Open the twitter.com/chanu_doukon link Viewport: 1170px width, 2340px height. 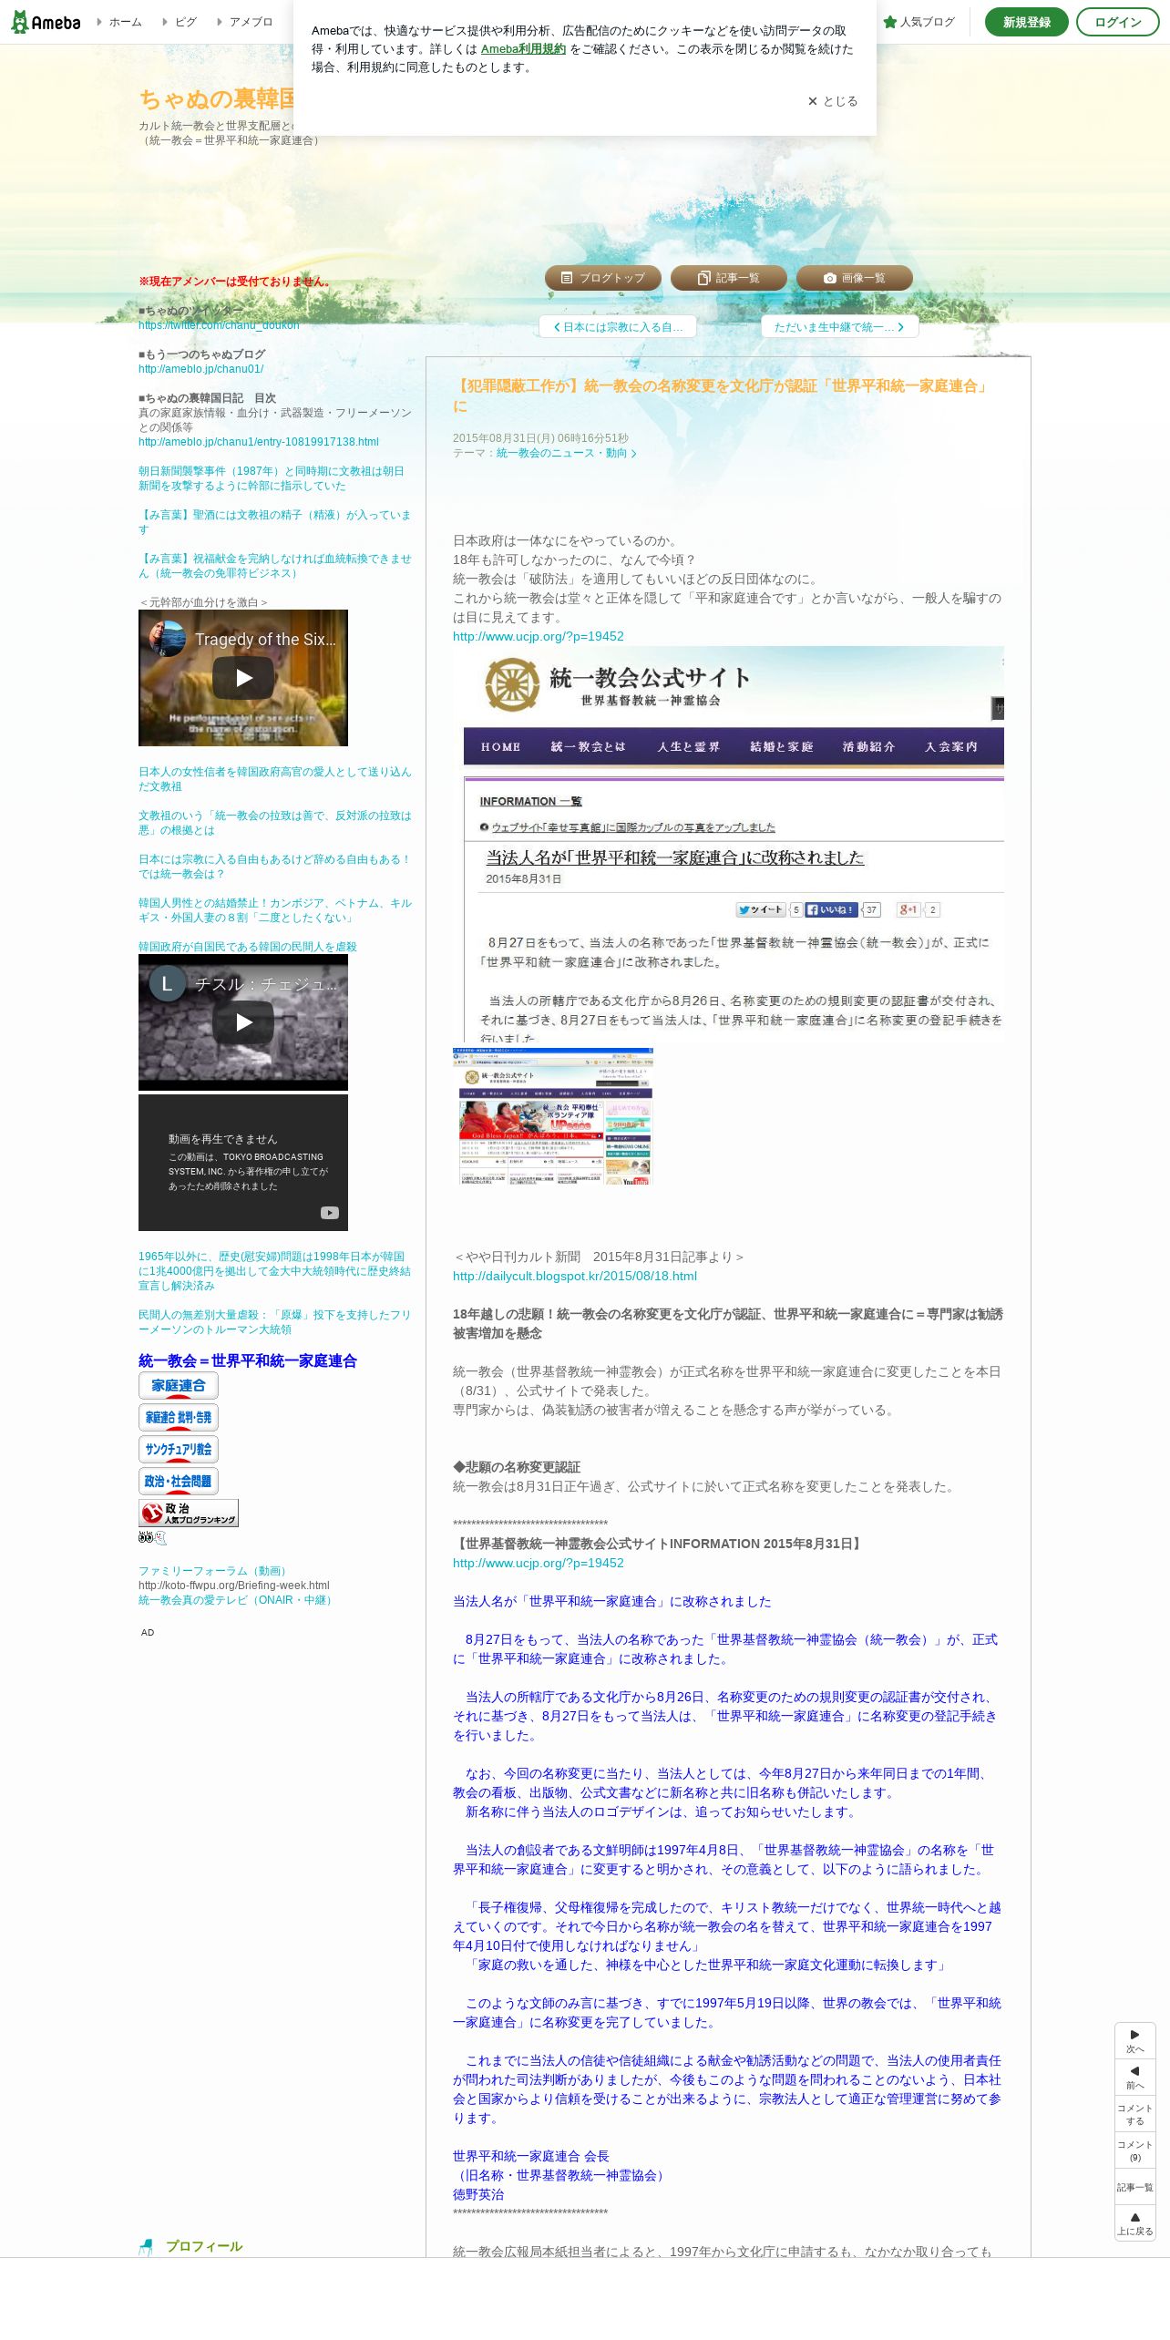219,325
